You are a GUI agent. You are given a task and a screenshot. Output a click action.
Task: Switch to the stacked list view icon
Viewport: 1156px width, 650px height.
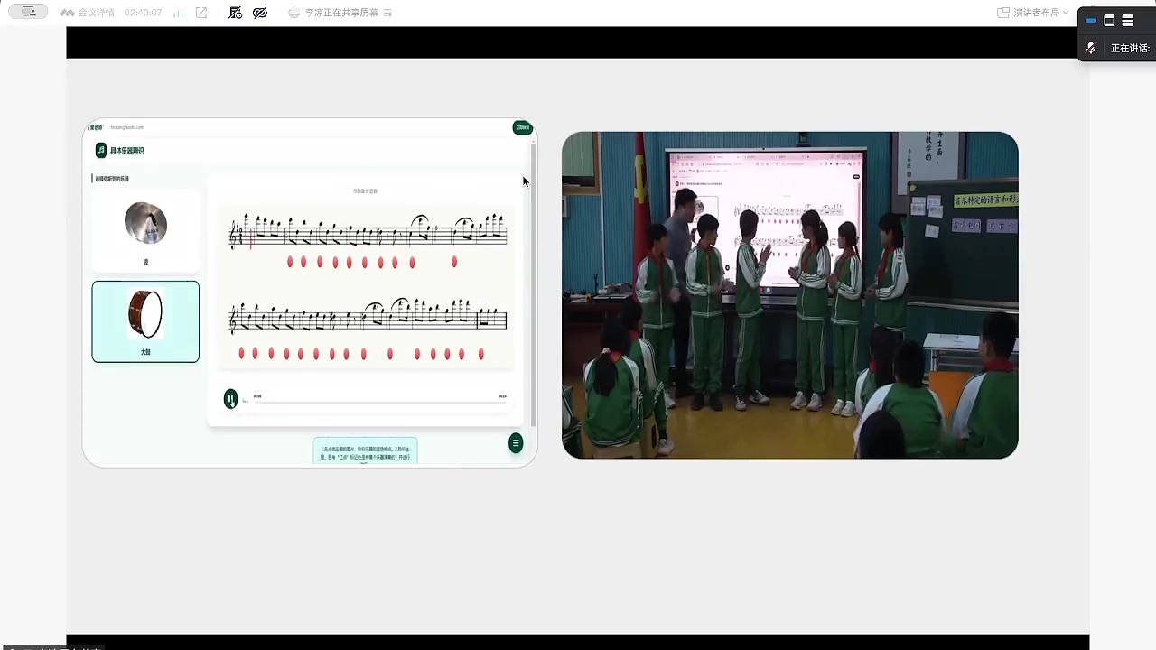1127,20
